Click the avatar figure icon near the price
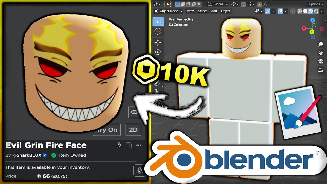 (x=139, y=170)
